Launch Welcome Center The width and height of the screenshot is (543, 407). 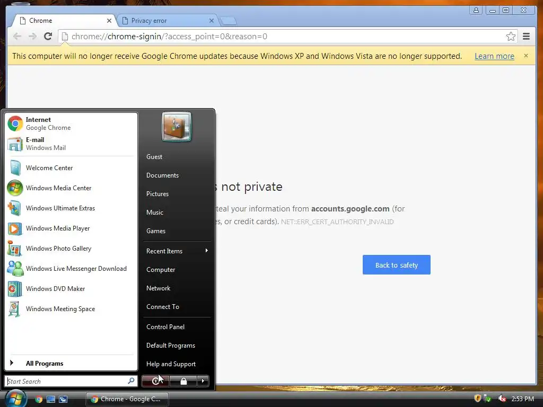pos(71,168)
